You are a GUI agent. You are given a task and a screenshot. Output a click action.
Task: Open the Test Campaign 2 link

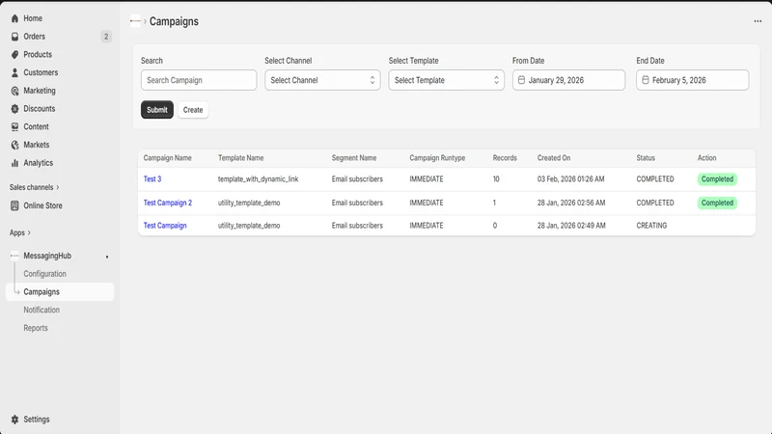point(167,203)
